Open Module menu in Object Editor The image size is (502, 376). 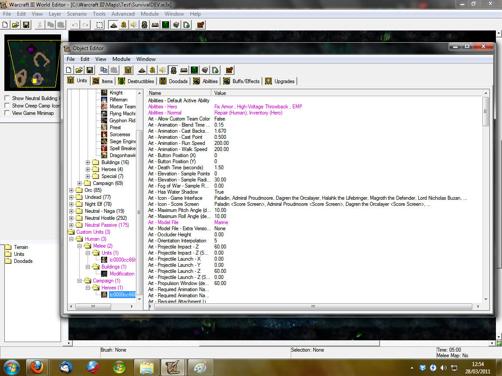point(121,59)
